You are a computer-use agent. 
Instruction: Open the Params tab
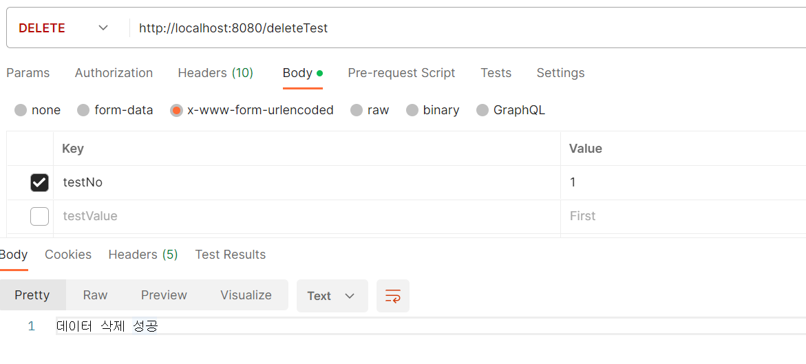pyautogui.click(x=28, y=73)
